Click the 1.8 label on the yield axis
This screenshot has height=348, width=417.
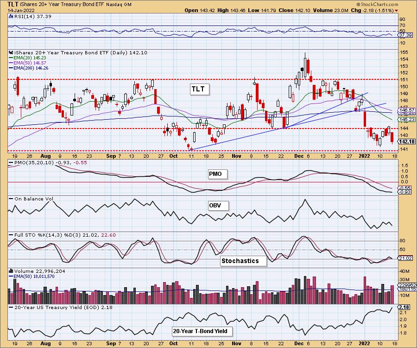click(403, 333)
